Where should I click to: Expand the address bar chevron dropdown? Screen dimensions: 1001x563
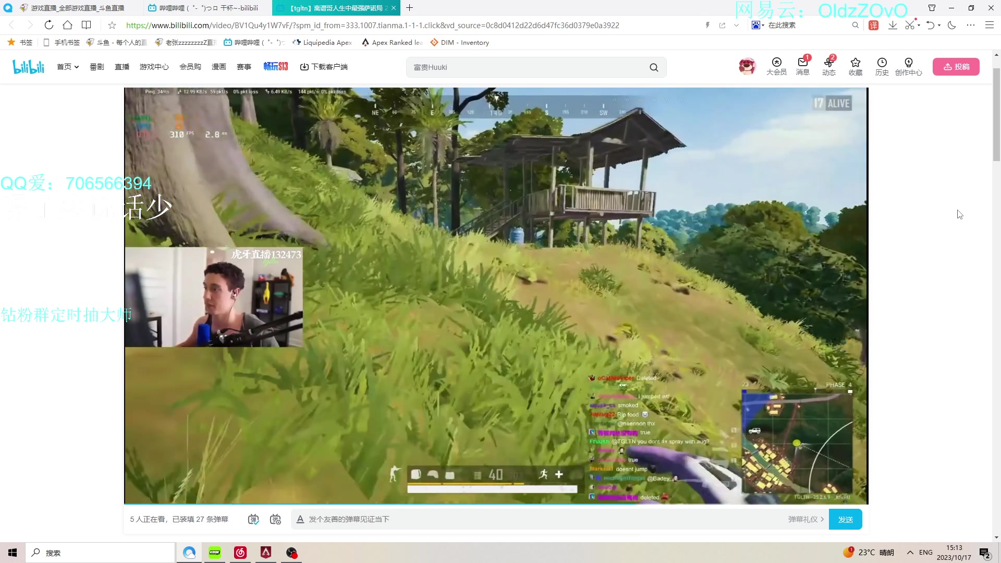(736, 25)
